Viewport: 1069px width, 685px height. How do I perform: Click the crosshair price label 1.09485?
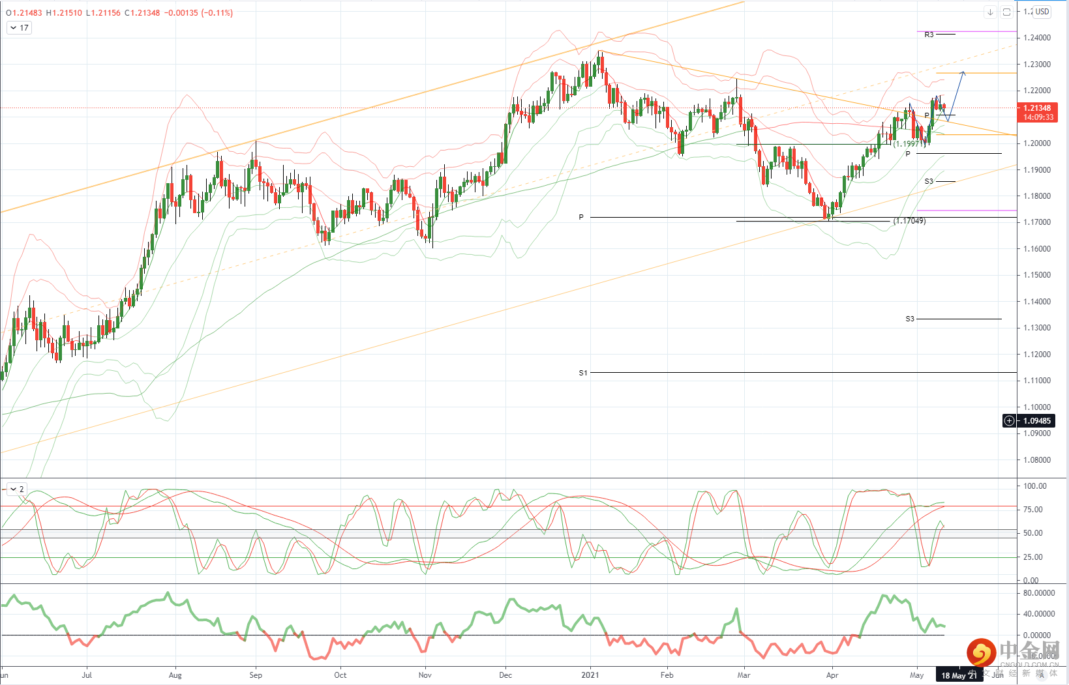pos(1037,421)
